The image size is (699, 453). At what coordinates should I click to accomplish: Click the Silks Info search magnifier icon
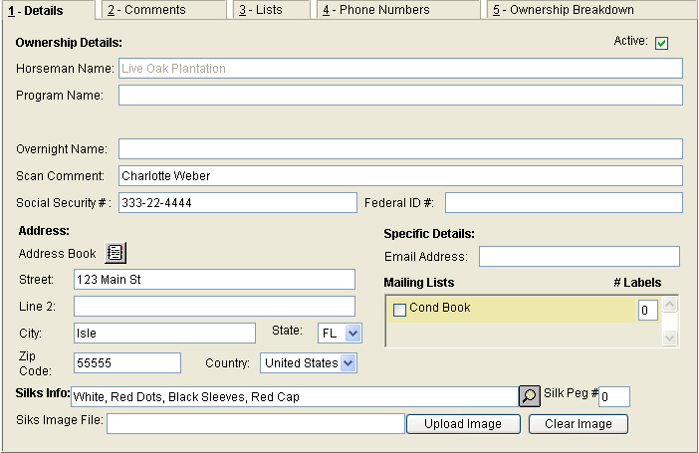[530, 396]
